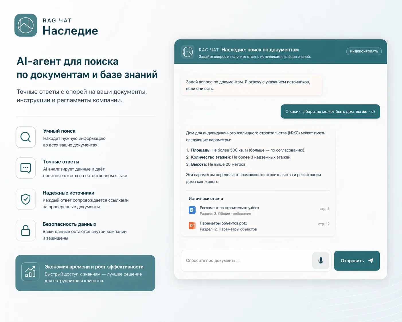The height and width of the screenshot is (322, 402).
Task: Click the стр. 12 page reference
Action: coord(324,224)
